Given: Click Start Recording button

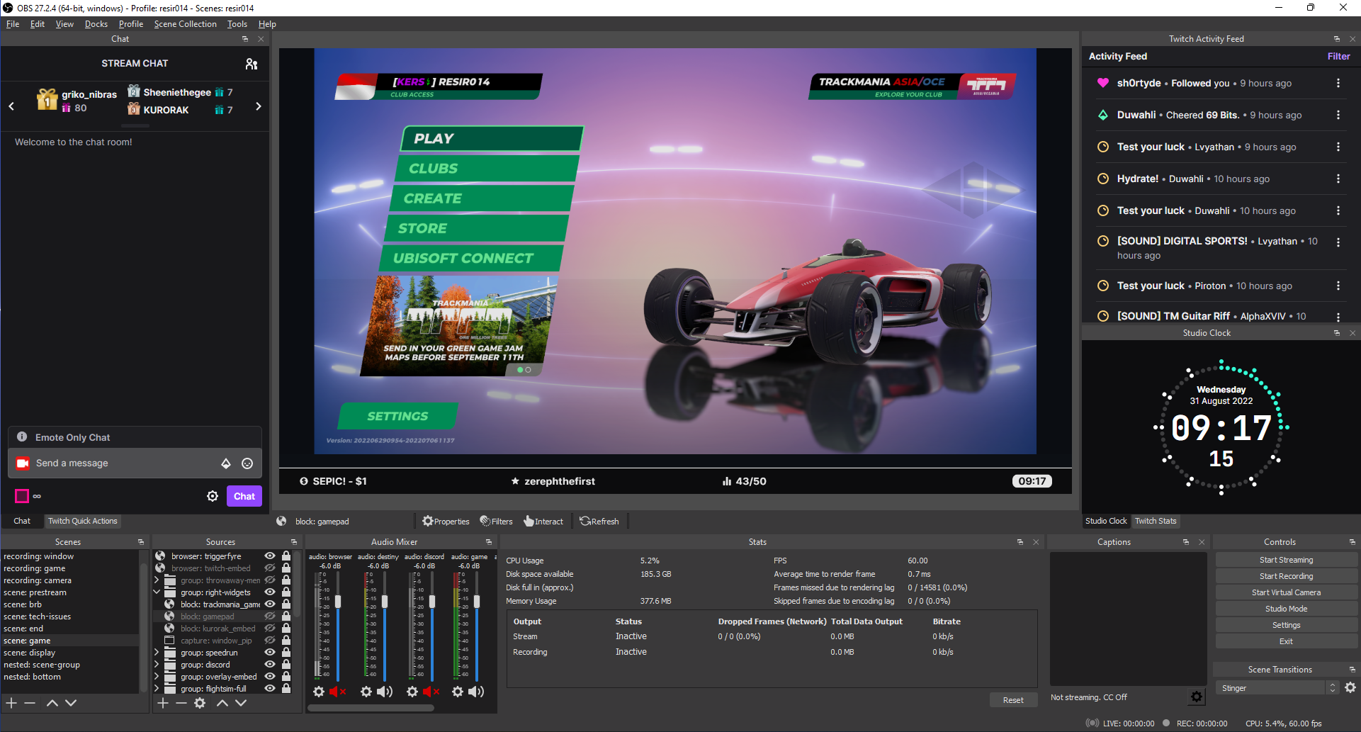Looking at the screenshot, I should (x=1286, y=576).
